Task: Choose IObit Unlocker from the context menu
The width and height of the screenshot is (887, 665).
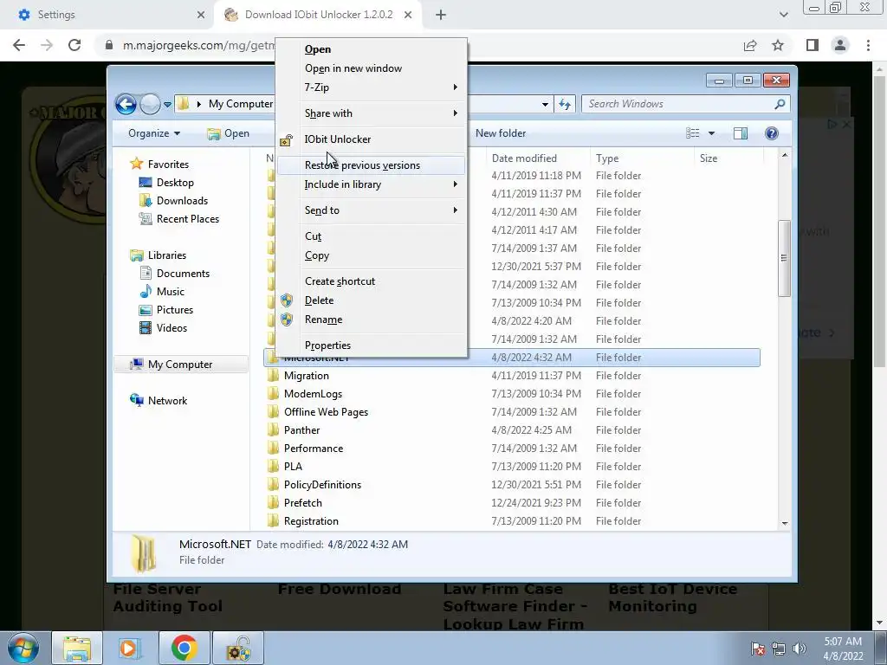Action: pos(371,139)
